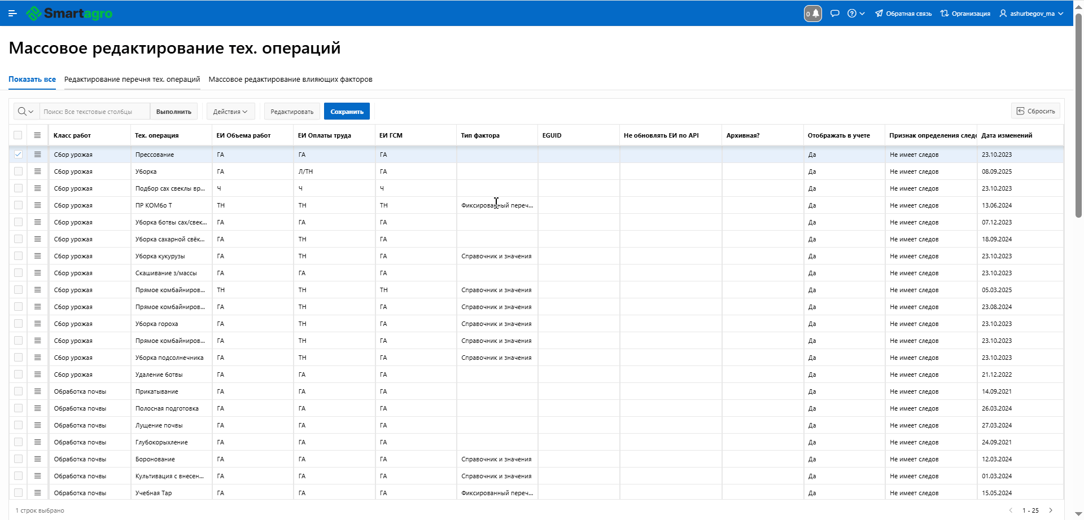Expand the Действия dropdown menu
1084x520 pixels.
[x=230, y=112]
